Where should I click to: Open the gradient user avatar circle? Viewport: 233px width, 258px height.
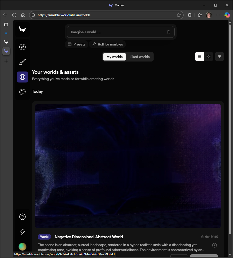pos(22,246)
